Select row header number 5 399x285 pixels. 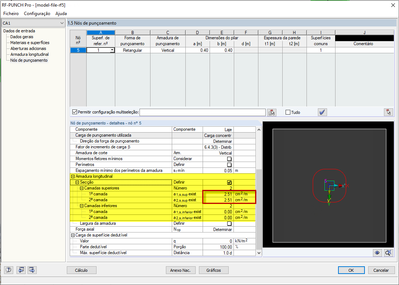(x=78, y=50)
